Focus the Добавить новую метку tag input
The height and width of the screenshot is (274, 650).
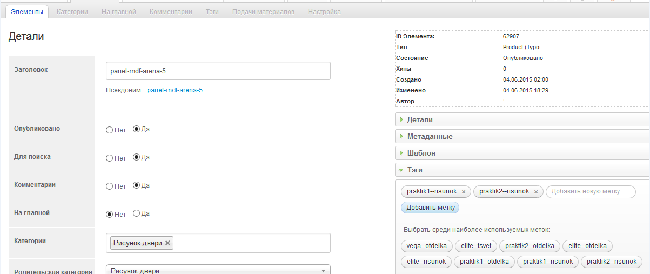pyautogui.click(x=591, y=192)
